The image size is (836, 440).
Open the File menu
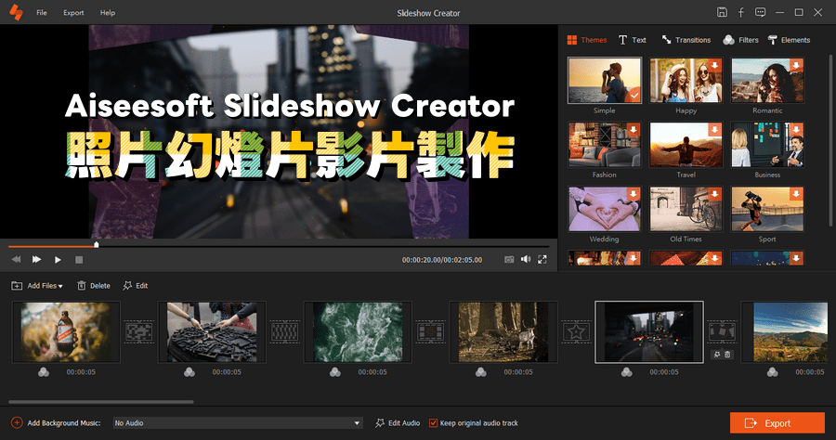[x=42, y=12]
